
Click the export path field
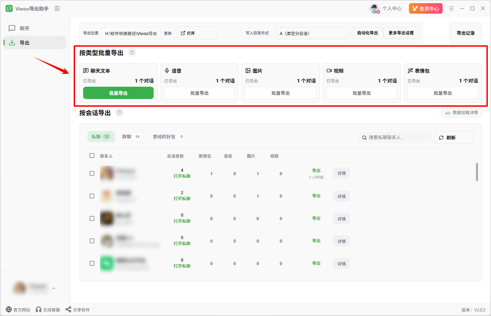131,33
